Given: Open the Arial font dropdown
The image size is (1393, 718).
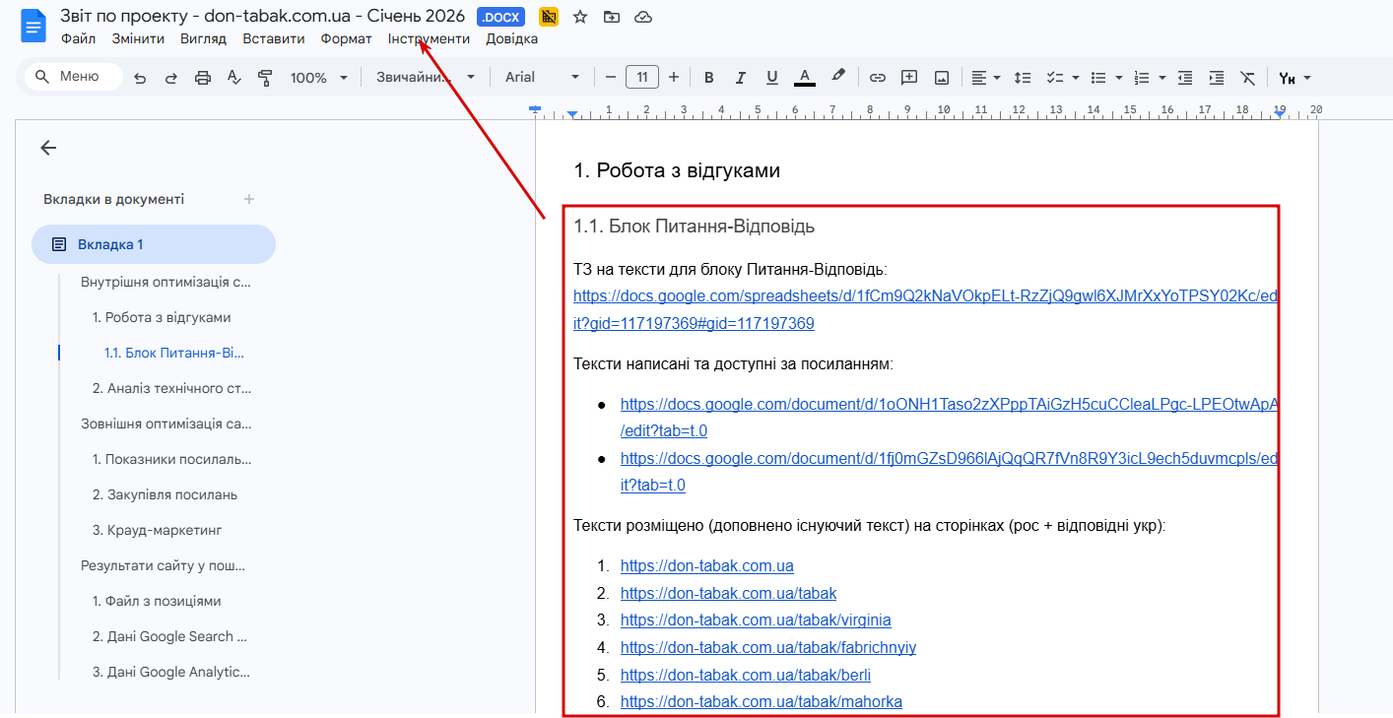Looking at the screenshot, I should coord(542,78).
